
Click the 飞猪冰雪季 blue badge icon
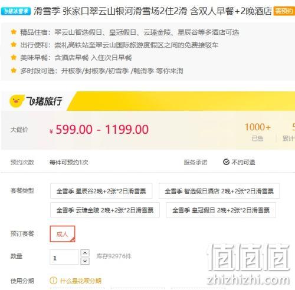point(16,11)
